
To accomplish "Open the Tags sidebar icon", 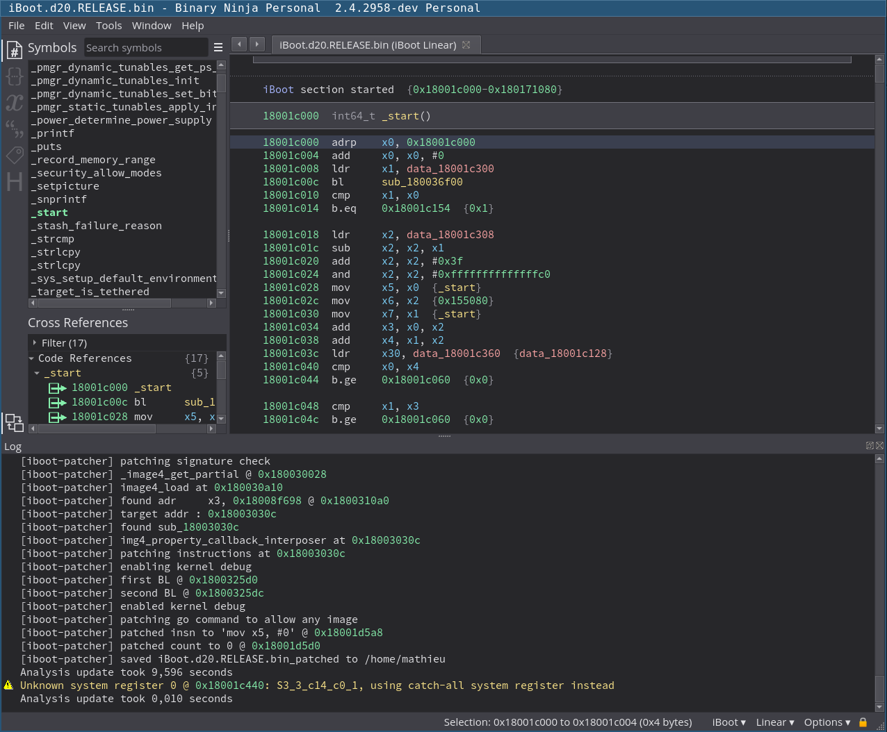I will (14, 155).
